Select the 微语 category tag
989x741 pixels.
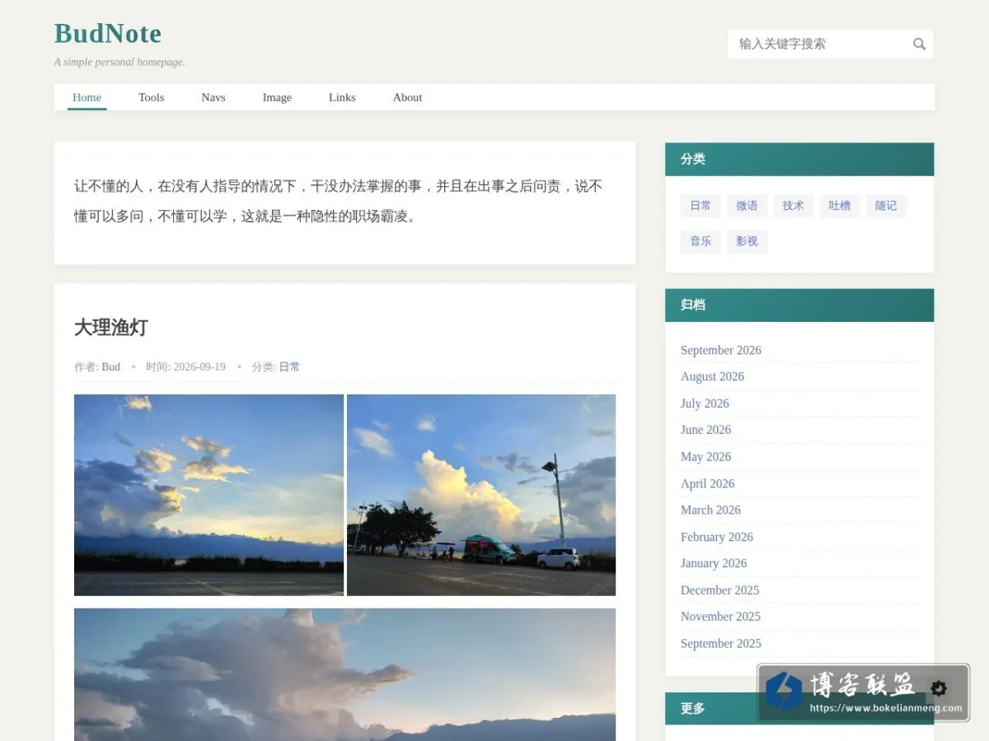tap(747, 206)
